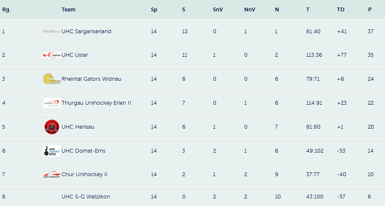Open the UHC Domat-Ems team name

[x=83, y=151]
